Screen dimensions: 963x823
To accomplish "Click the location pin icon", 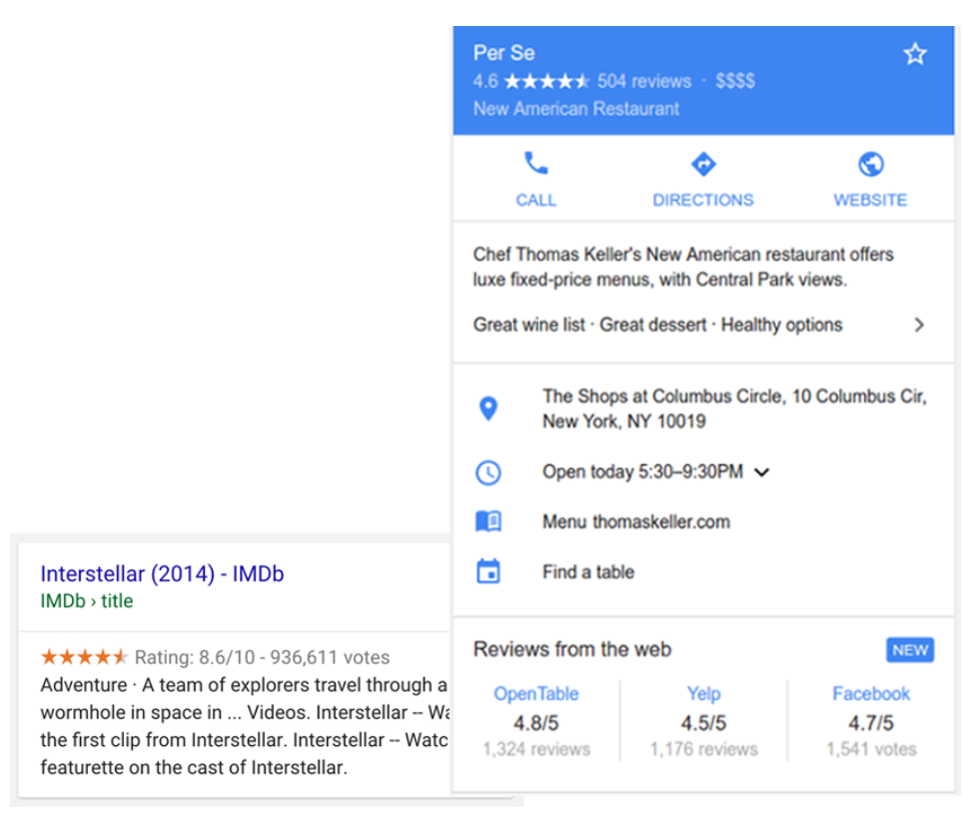I will point(488,408).
